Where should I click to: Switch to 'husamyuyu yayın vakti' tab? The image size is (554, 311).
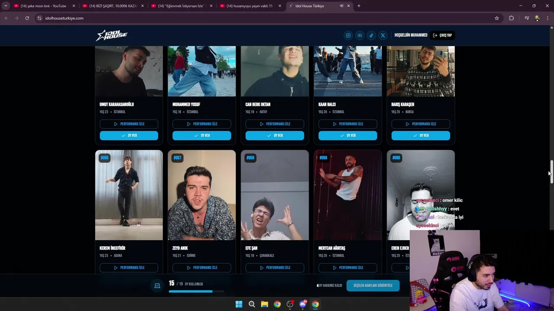tap(250, 6)
